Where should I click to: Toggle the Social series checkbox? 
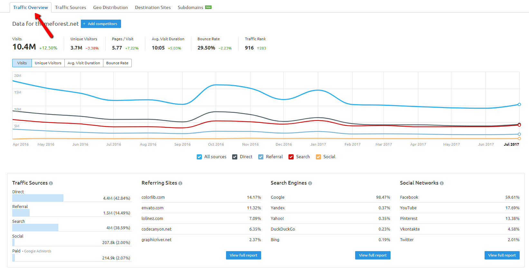(x=318, y=157)
